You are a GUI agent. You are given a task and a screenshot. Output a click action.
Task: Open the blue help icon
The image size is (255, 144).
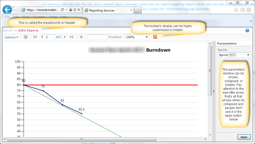(247, 30)
